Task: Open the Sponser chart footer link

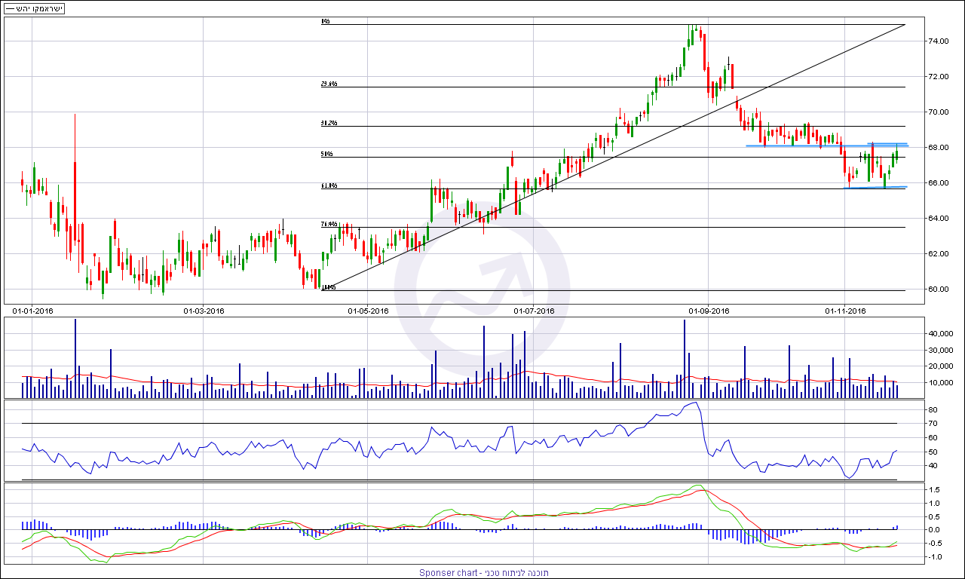Action: click(x=483, y=573)
